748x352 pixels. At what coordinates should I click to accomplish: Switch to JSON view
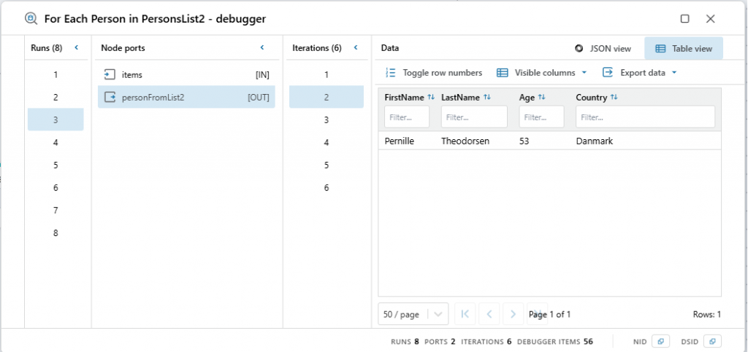(x=603, y=49)
